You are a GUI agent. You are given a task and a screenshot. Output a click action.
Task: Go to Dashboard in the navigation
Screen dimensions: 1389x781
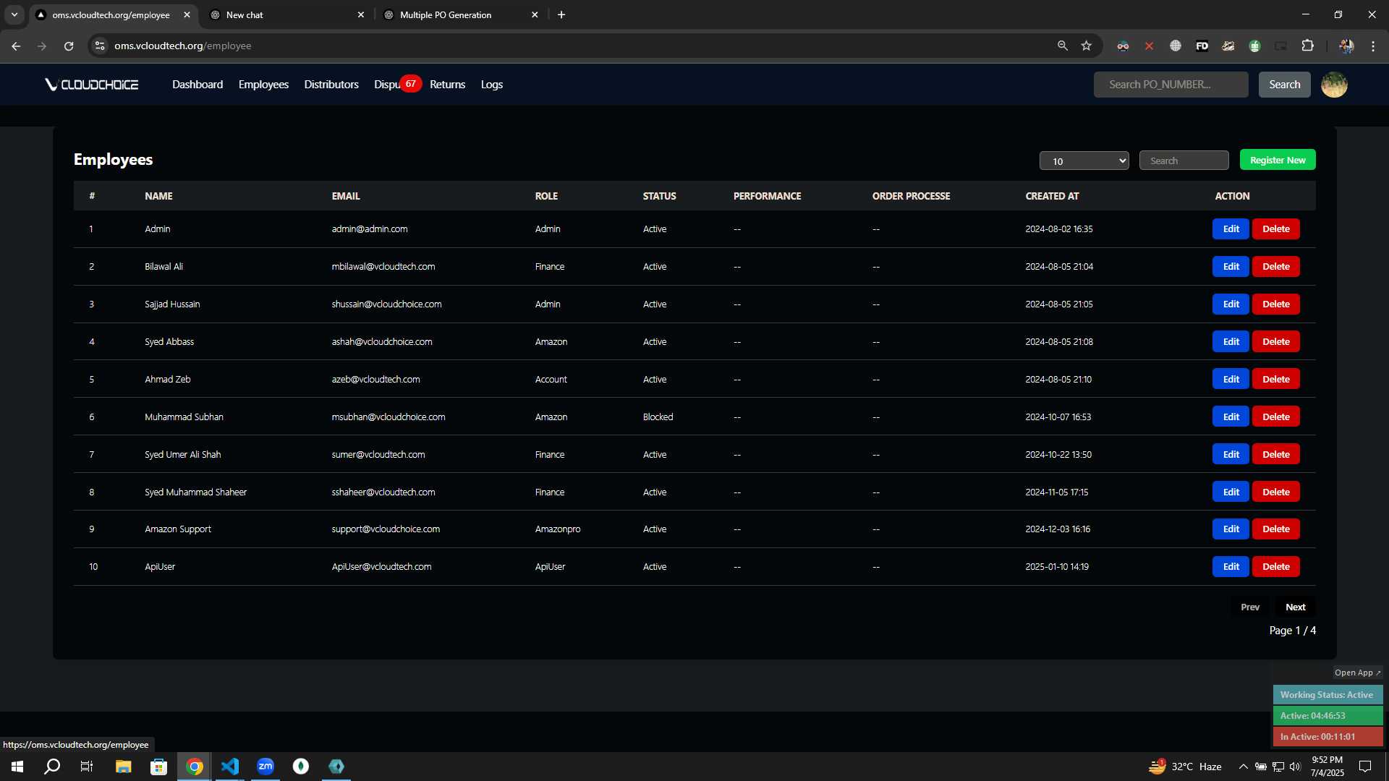197,85
